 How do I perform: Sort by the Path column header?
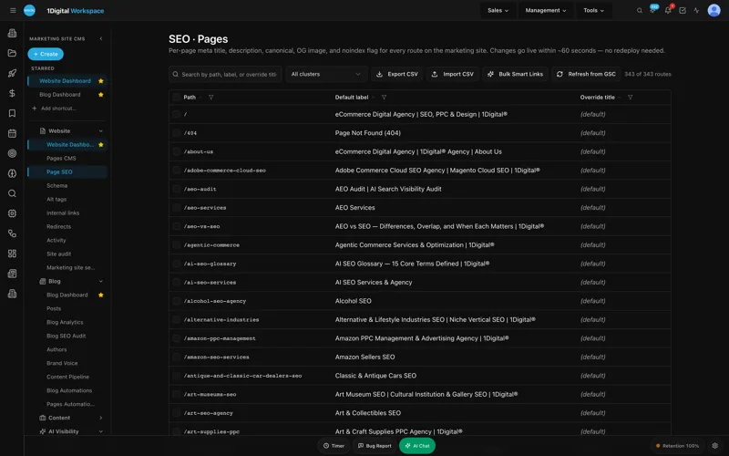coord(190,98)
